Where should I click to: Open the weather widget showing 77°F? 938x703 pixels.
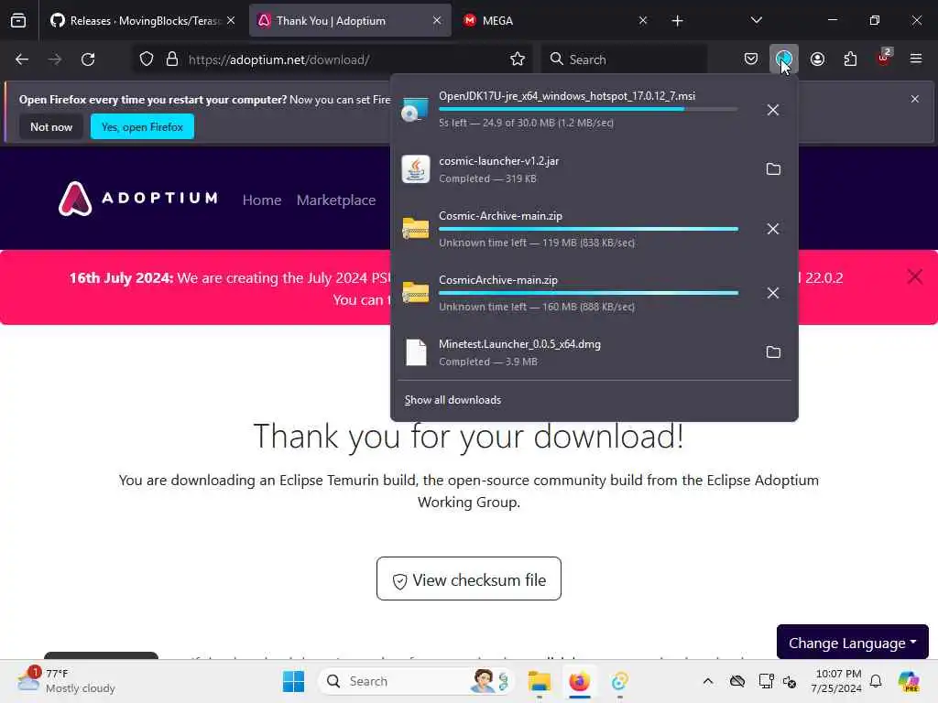pos(66,681)
